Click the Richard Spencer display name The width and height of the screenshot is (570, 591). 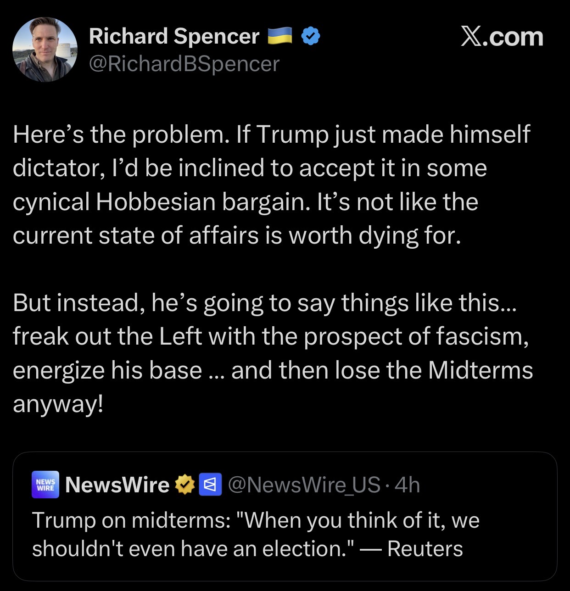pos(174,36)
